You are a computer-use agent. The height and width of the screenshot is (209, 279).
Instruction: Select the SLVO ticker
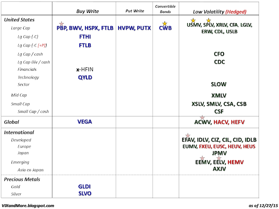tap(85, 193)
